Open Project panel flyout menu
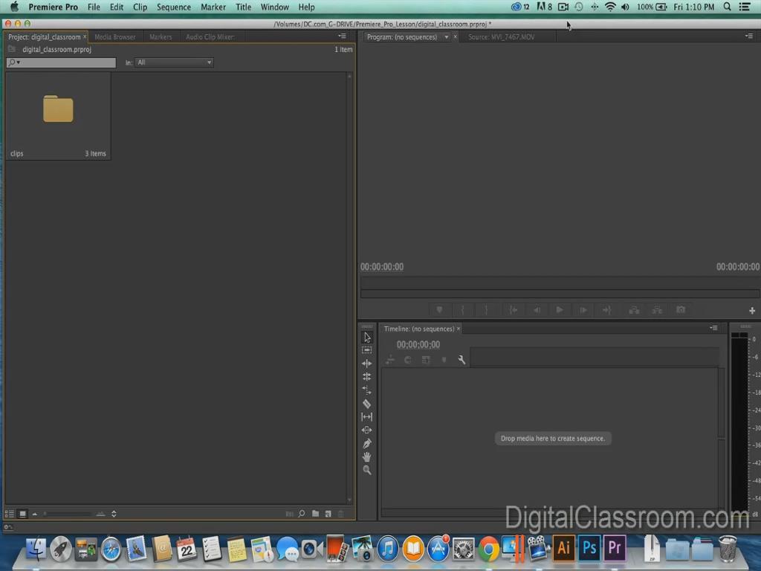Screen dimensions: 761x571 342,36
